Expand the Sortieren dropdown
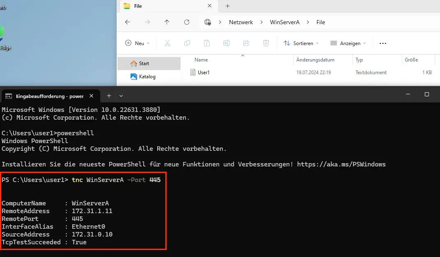Image resolution: width=440 pixels, height=257 pixels. (301, 43)
